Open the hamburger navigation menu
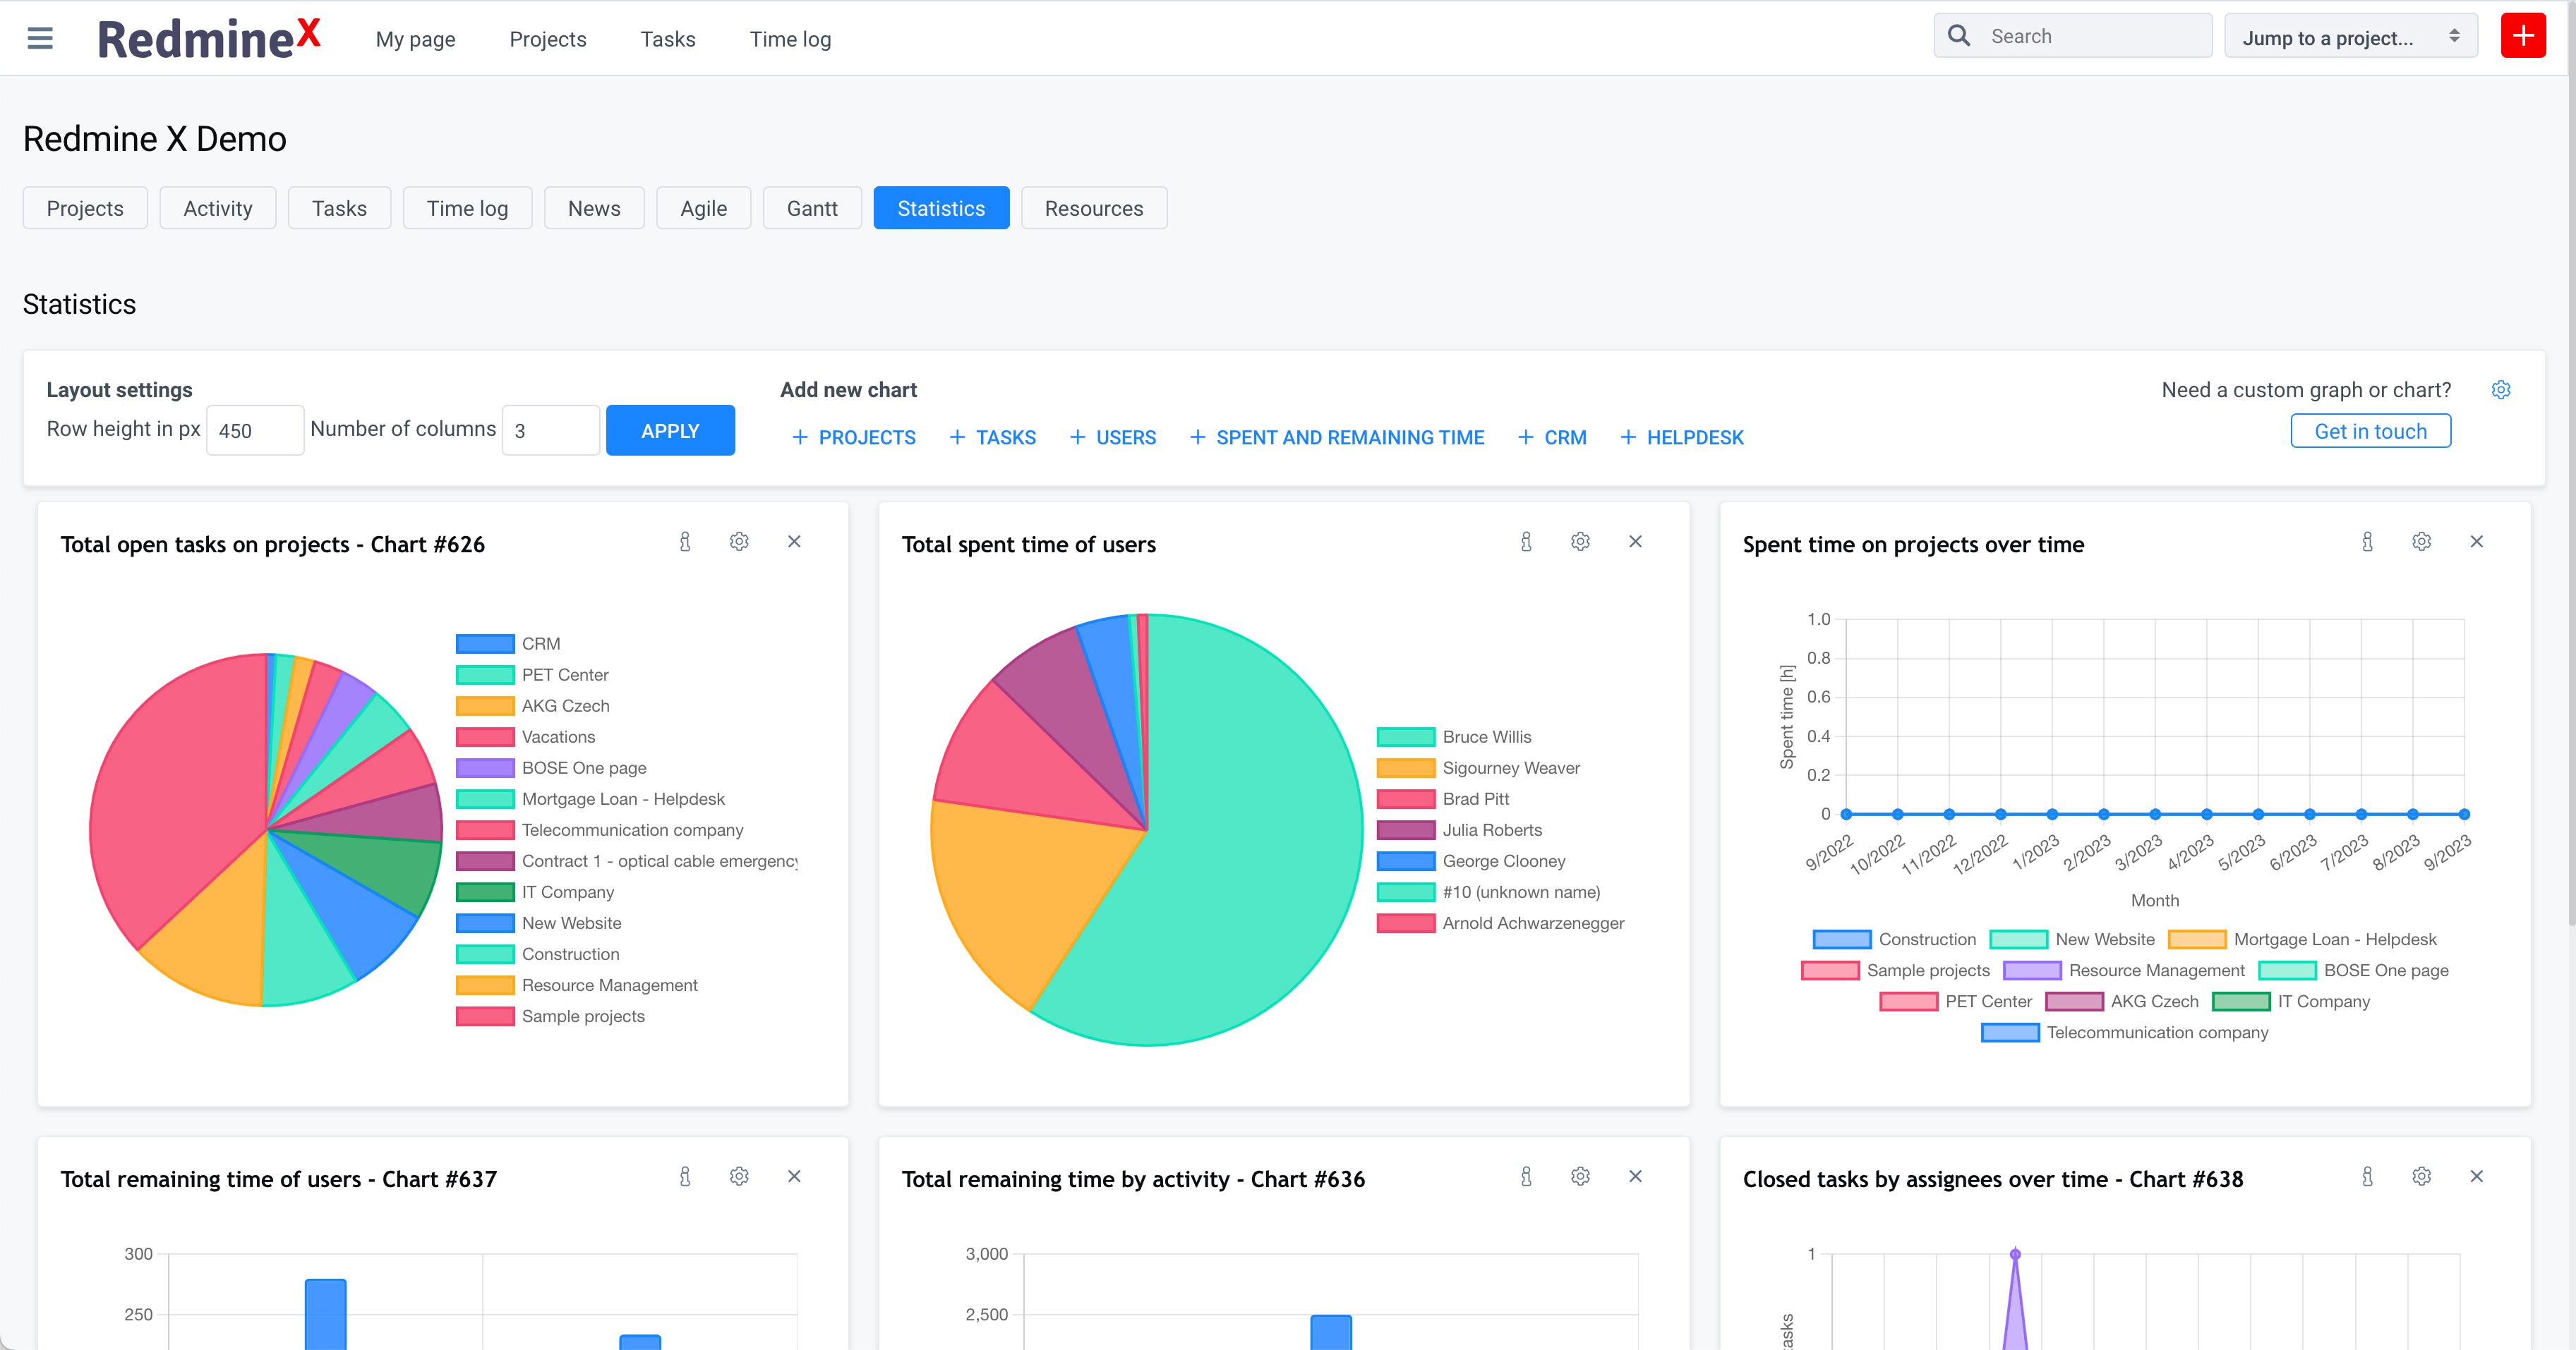 point(39,38)
